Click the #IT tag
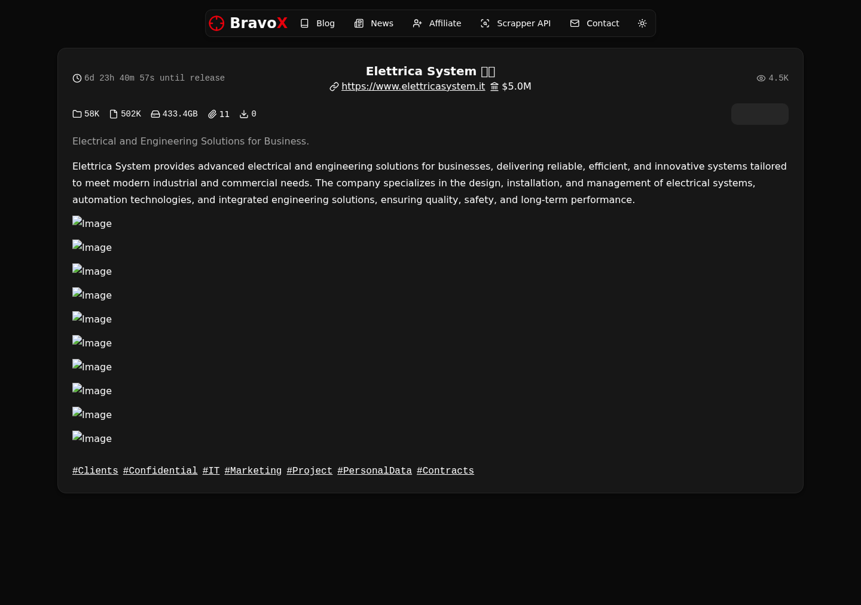The width and height of the screenshot is (861, 605). pos(211,471)
